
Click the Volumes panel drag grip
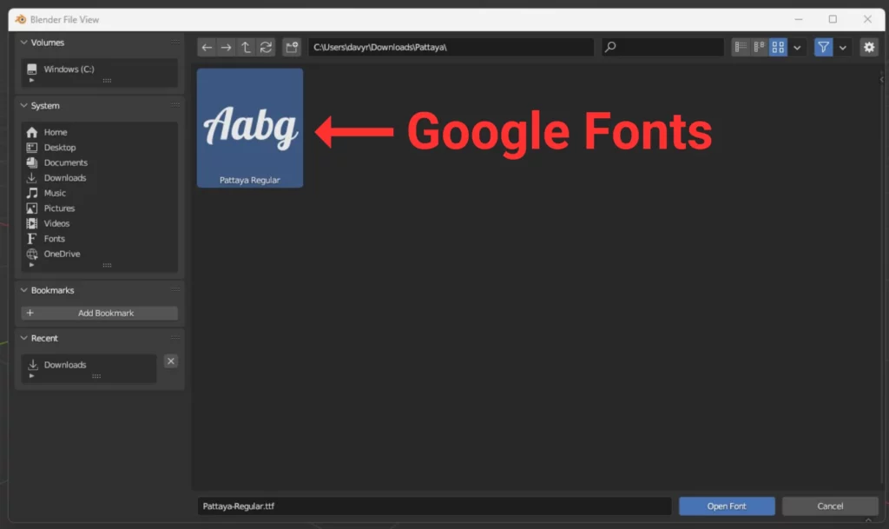(x=175, y=43)
